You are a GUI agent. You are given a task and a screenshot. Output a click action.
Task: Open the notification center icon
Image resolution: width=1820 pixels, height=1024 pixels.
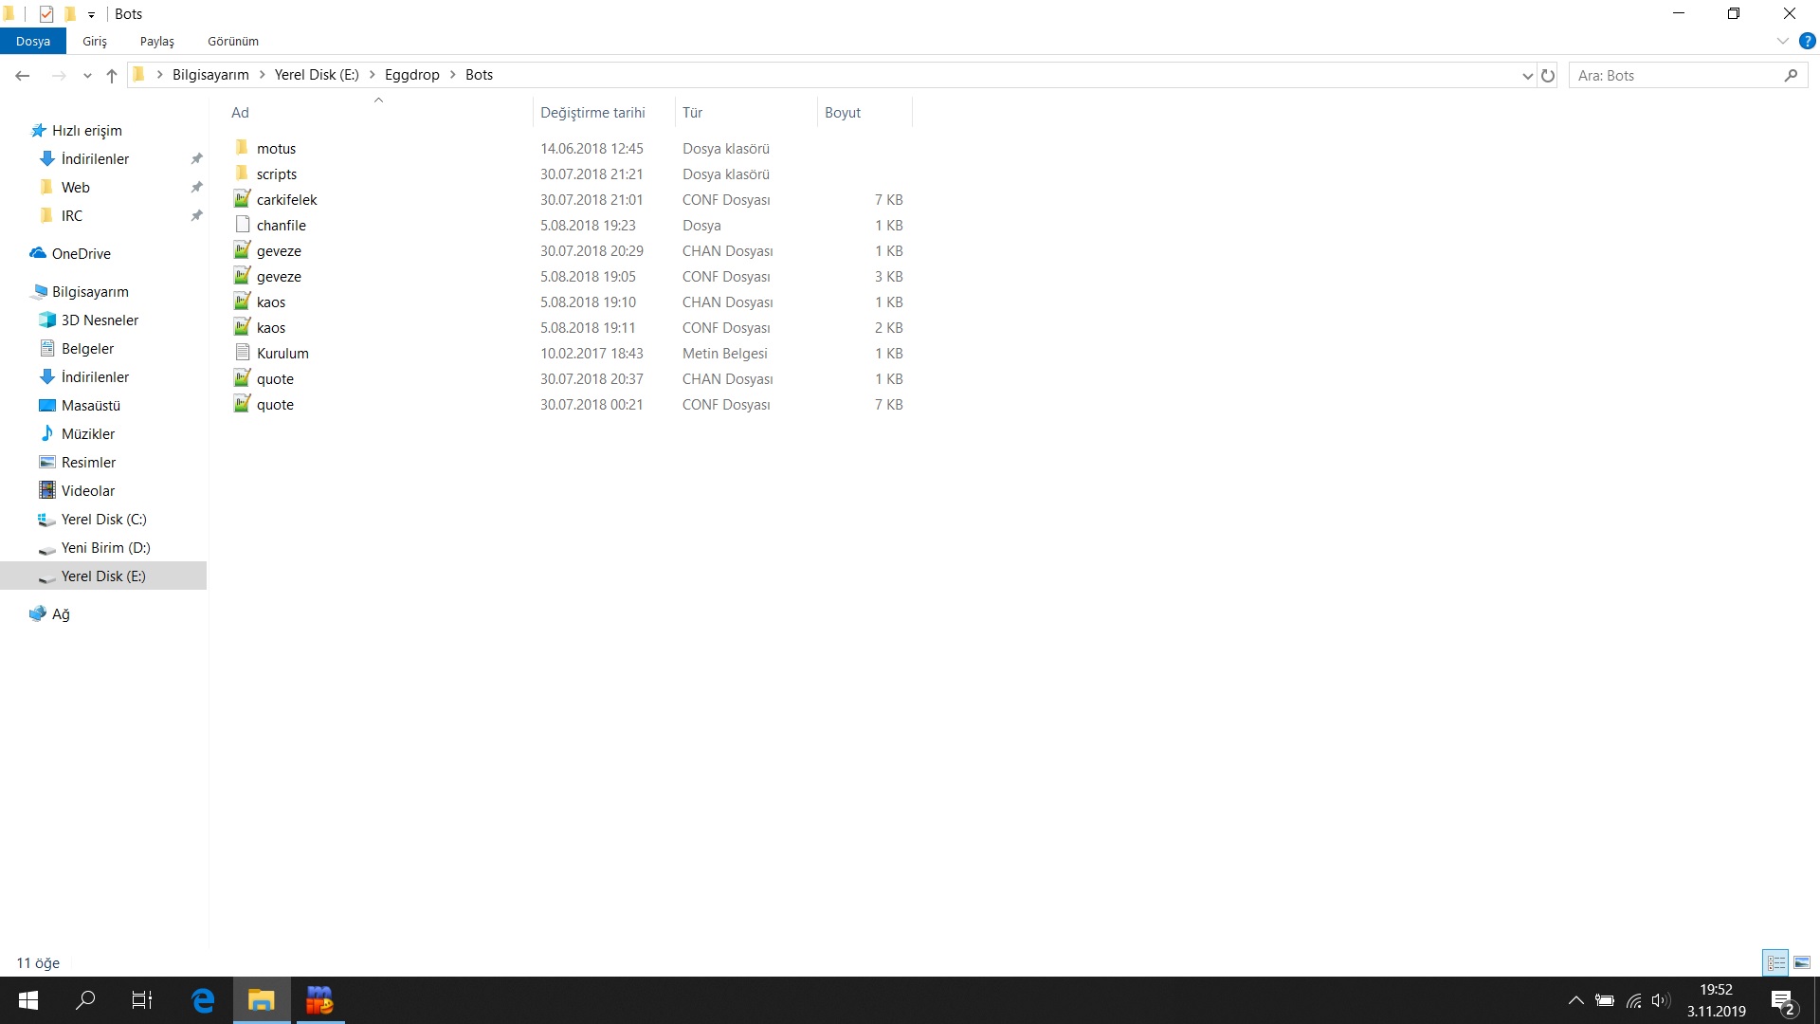click(1782, 1001)
